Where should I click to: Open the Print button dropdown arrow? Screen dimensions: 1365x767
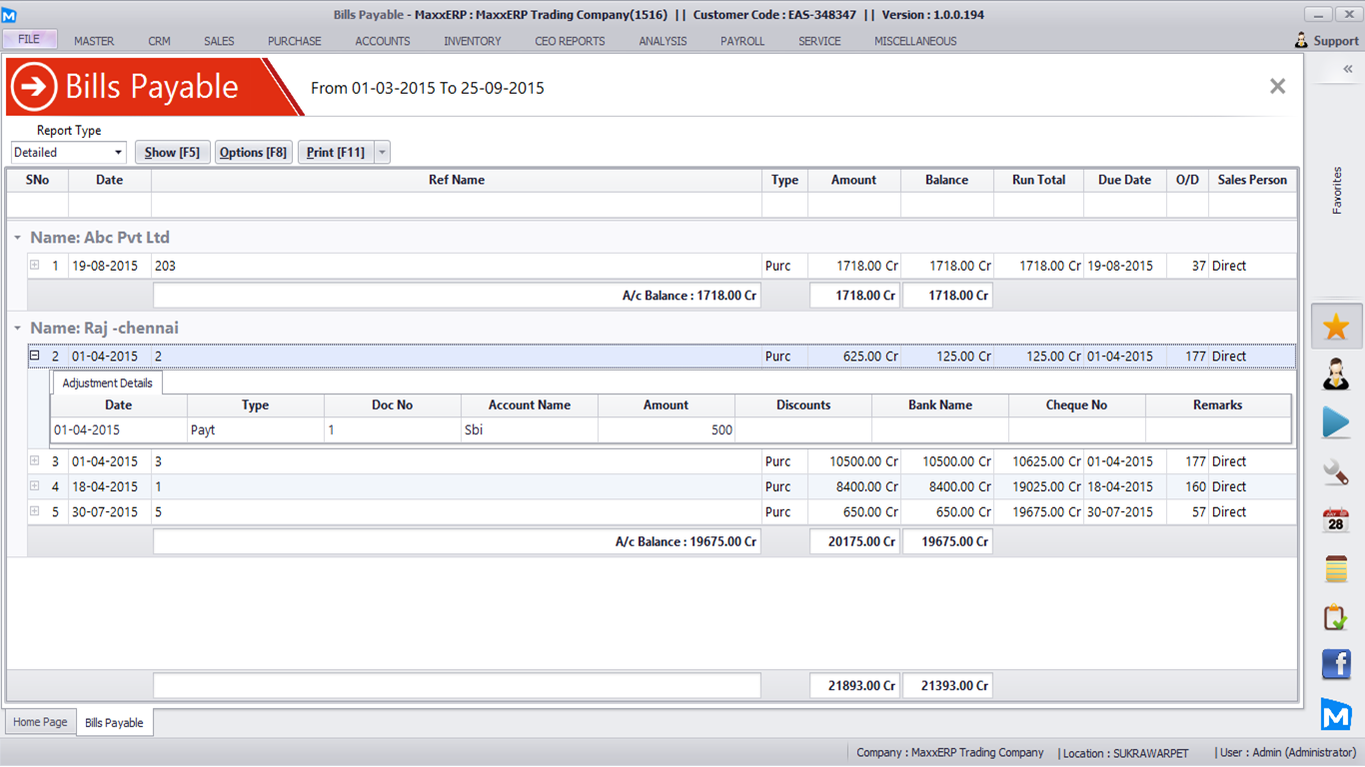point(382,153)
